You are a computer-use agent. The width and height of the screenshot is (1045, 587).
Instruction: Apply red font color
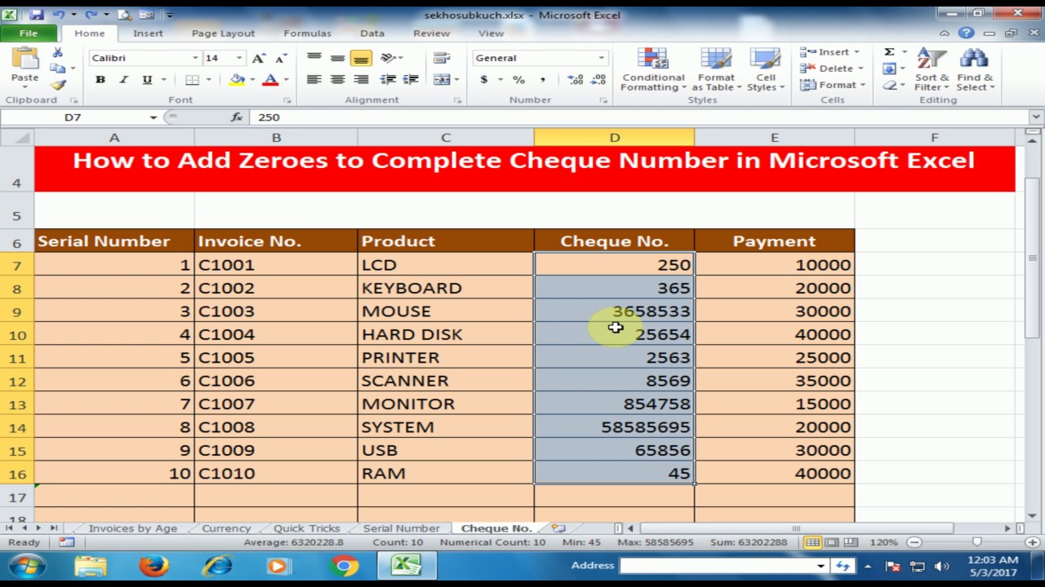pos(270,80)
